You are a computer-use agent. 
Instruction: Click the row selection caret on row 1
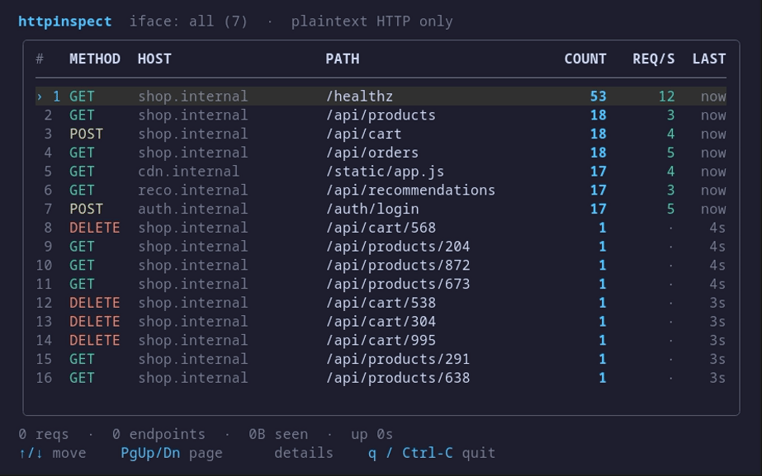pyautogui.click(x=40, y=97)
